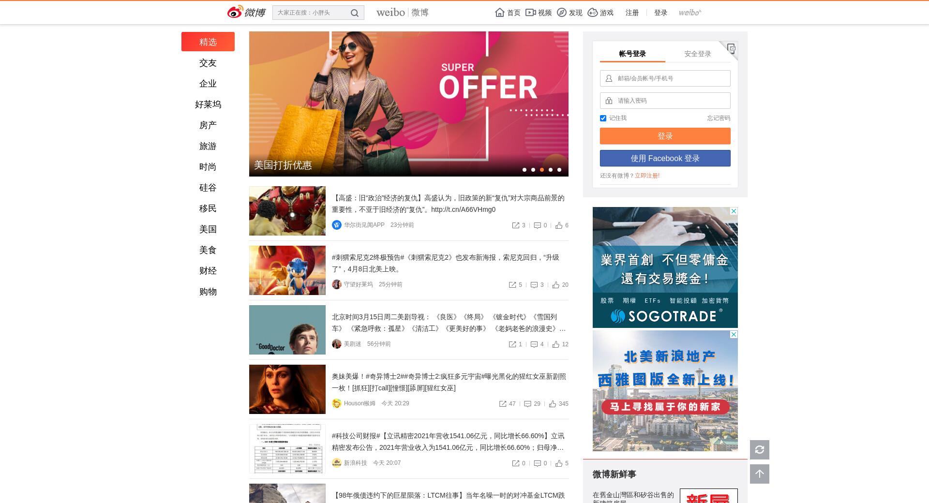Image resolution: width=929 pixels, height=503 pixels.
Task: Open the games (游戏) controller icon
Action: tap(593, 13)
